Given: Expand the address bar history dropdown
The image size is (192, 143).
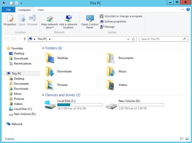Looking at the screenshot, I should 128,39.
